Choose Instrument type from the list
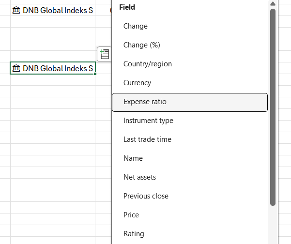 (x=148, y=121)
